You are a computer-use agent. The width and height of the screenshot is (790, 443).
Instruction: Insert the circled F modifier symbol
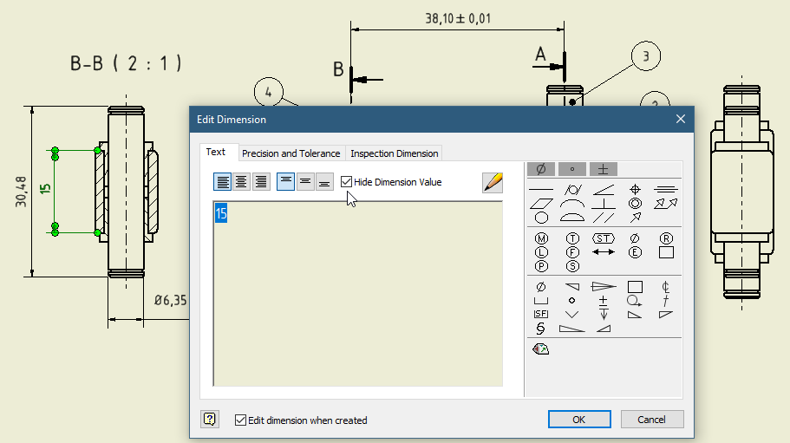click(572, 252)
